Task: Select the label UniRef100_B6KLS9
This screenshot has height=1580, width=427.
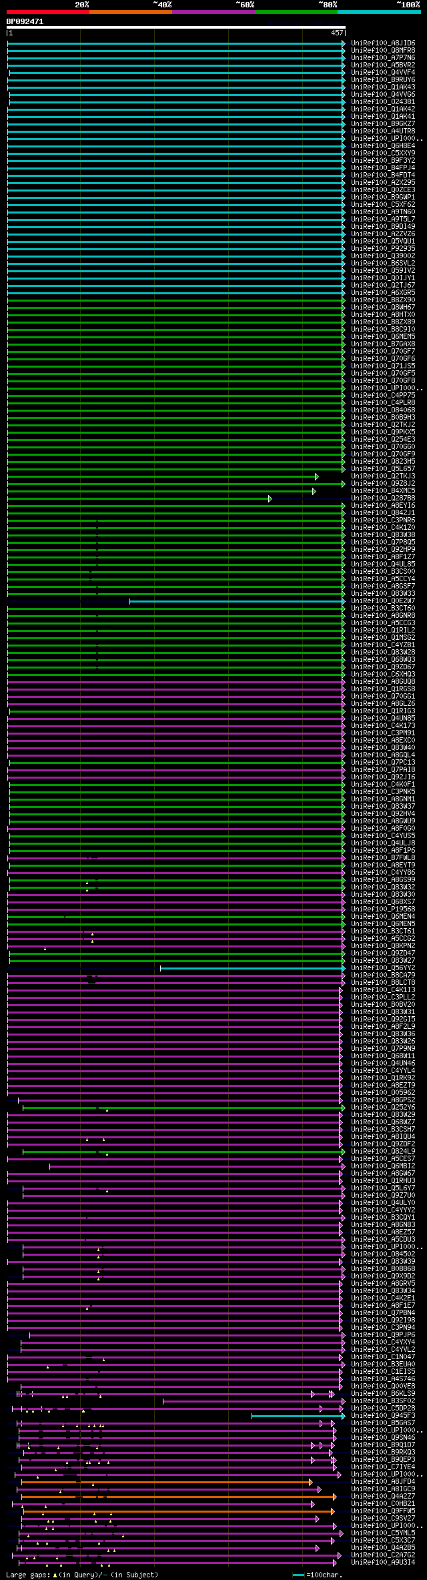Action: pyautogui.click(x=383, y=1394)
